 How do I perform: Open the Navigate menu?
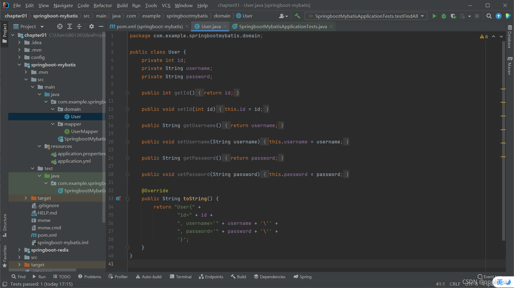coord(63,5)
